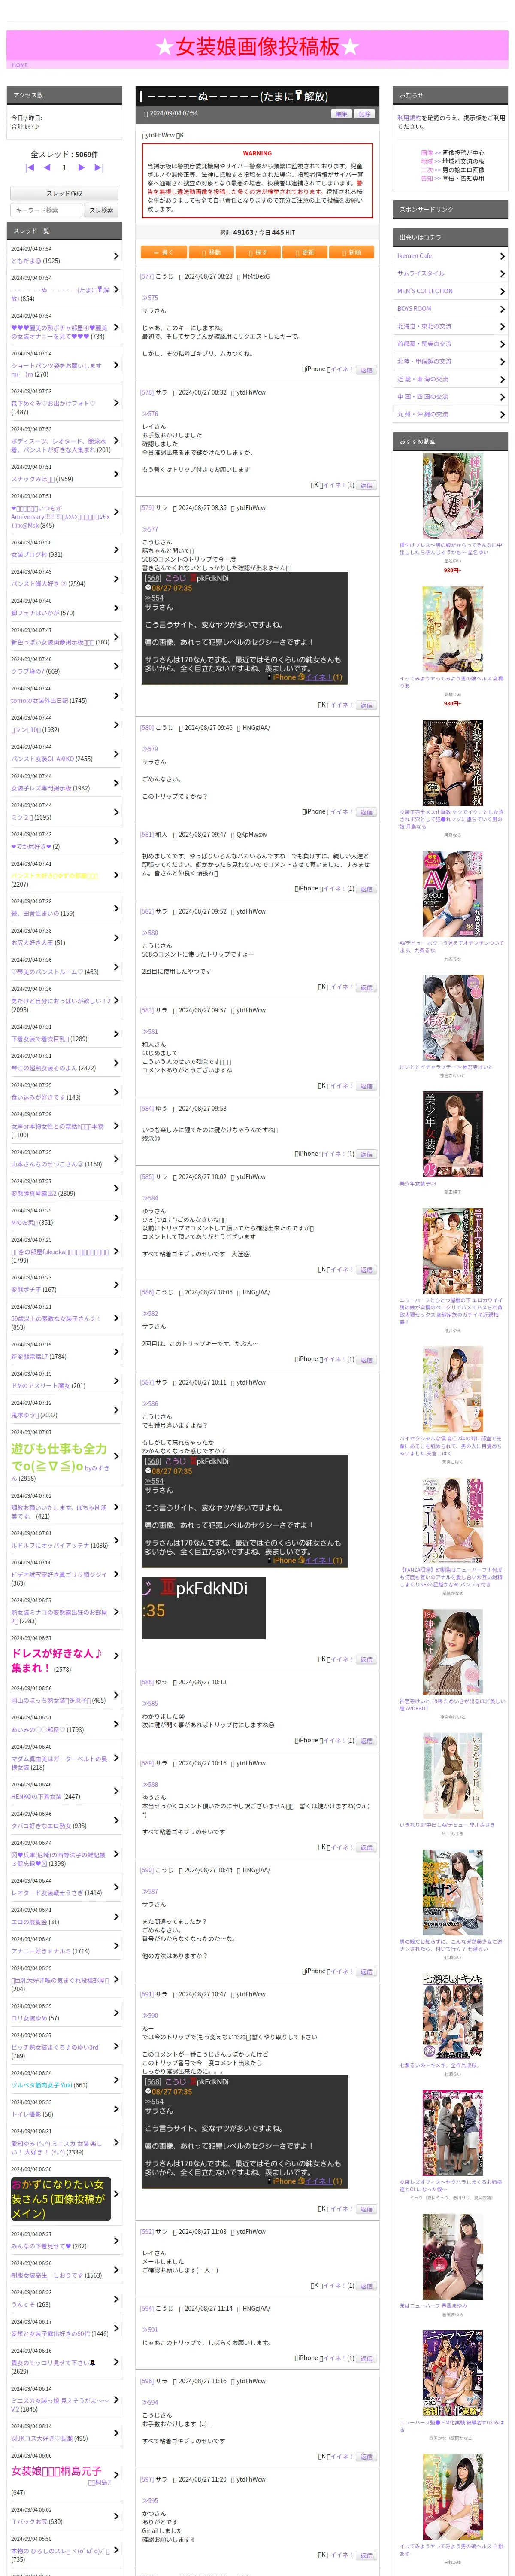Click the embedded quoted-post image in post 579
515x2576 pixels.
tap(245, 629)
